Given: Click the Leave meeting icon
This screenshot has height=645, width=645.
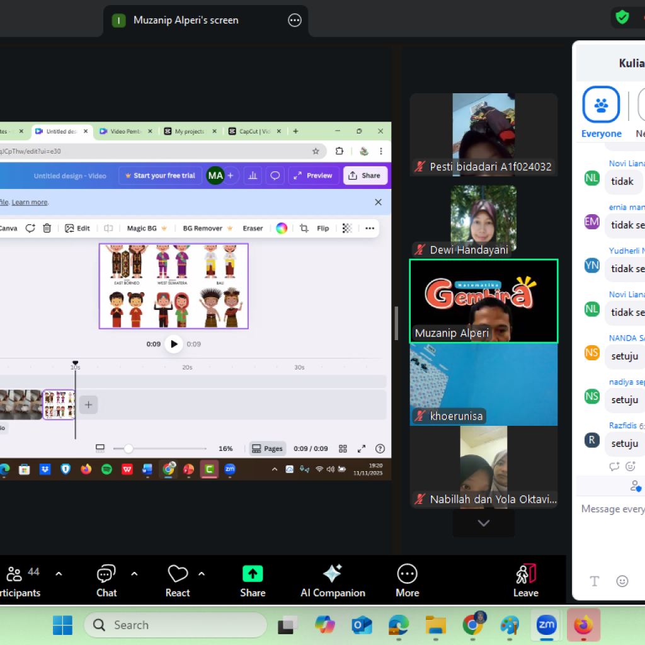Looking at the screenshot, I should coord(525,574).
